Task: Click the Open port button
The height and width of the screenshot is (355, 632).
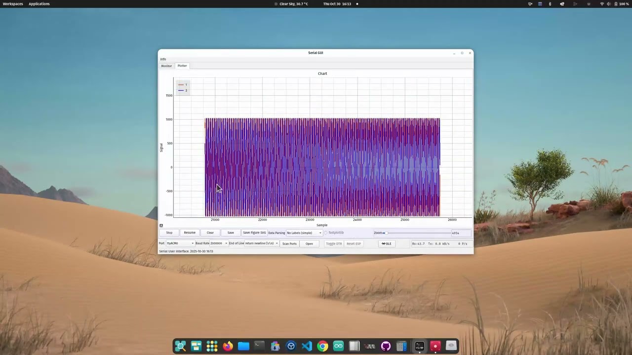Action: tap(309, 244)
